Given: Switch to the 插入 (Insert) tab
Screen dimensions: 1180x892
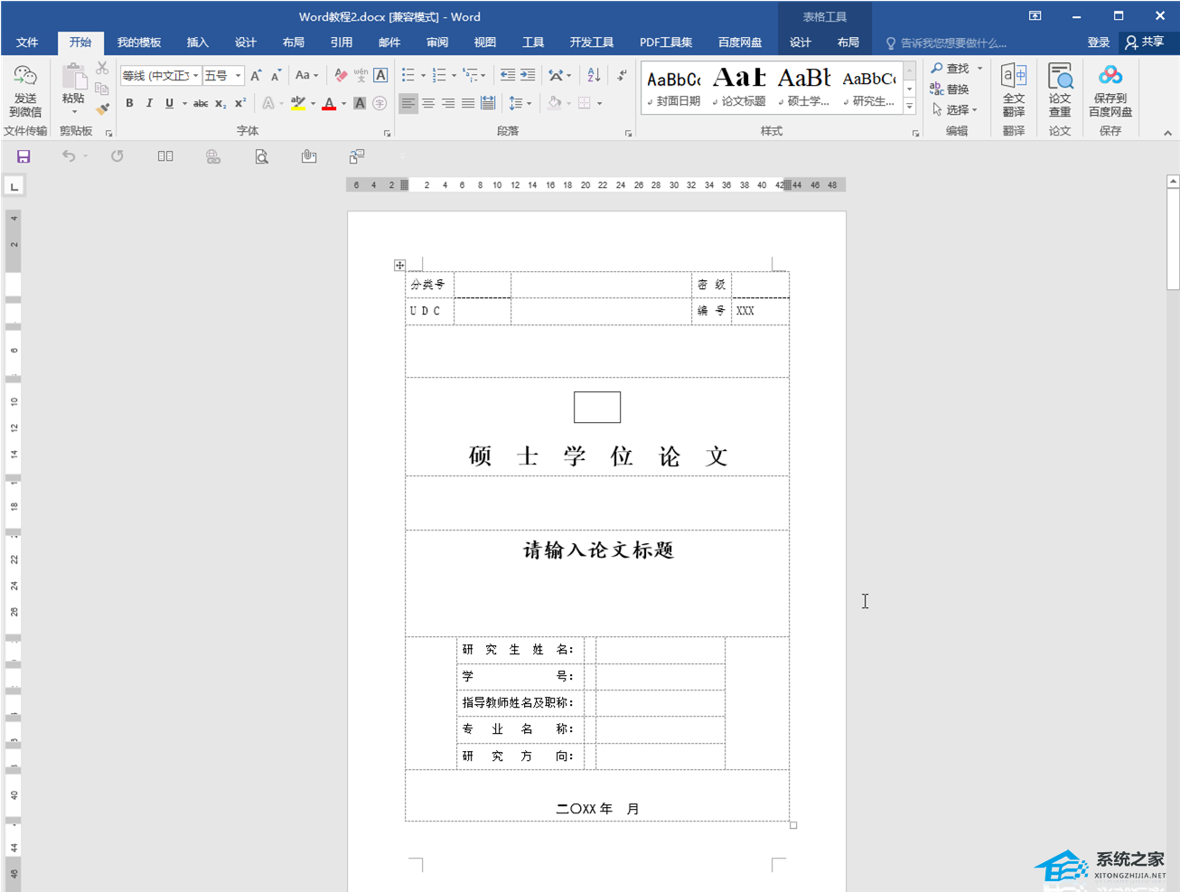Looking at the screenshot, I should (197, 42).
